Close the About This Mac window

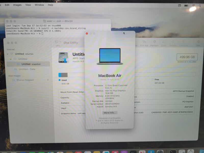[87, 34]
